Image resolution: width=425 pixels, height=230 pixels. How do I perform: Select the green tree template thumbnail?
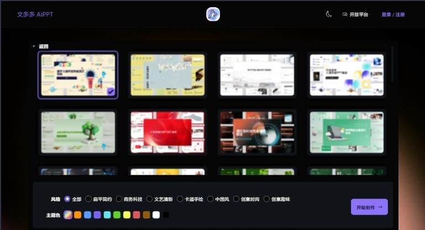click(x=78, y=132)
